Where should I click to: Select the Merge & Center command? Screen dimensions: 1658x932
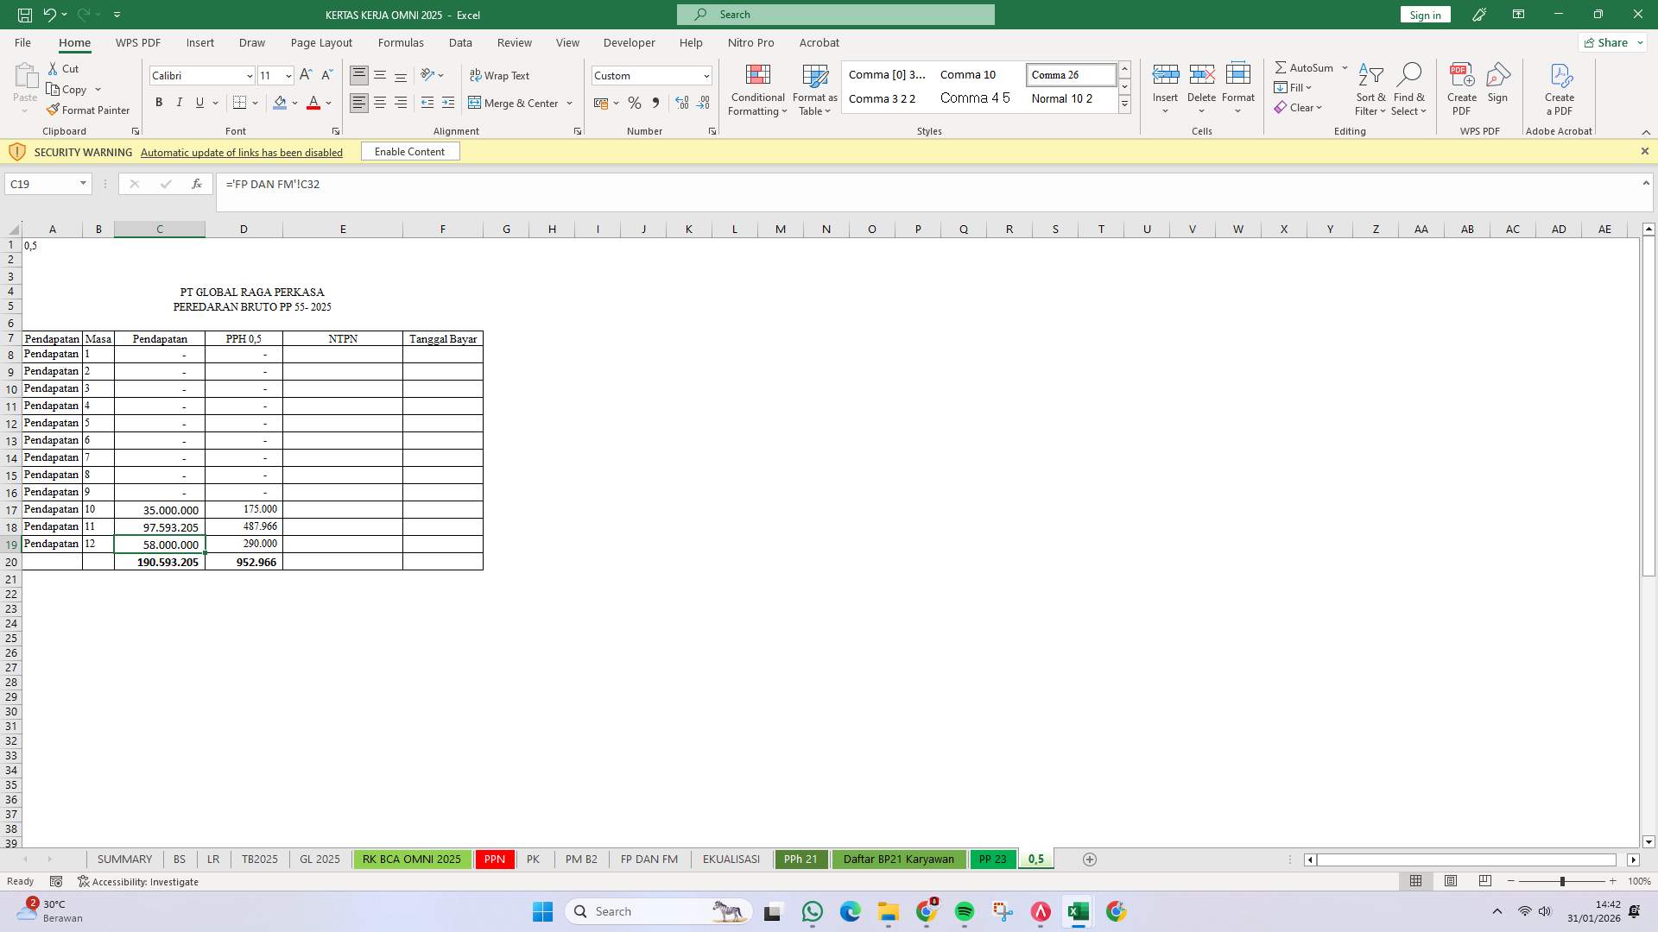pos(515,103)
